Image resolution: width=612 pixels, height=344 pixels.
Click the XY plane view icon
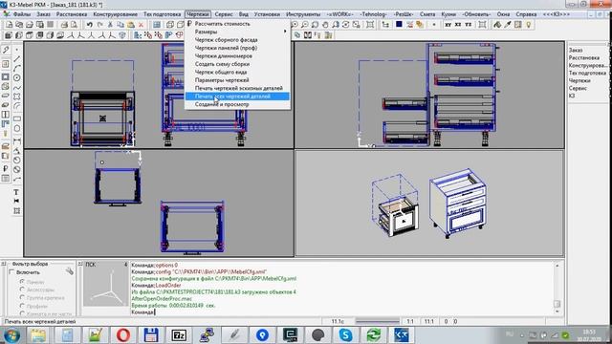point(448,25)
